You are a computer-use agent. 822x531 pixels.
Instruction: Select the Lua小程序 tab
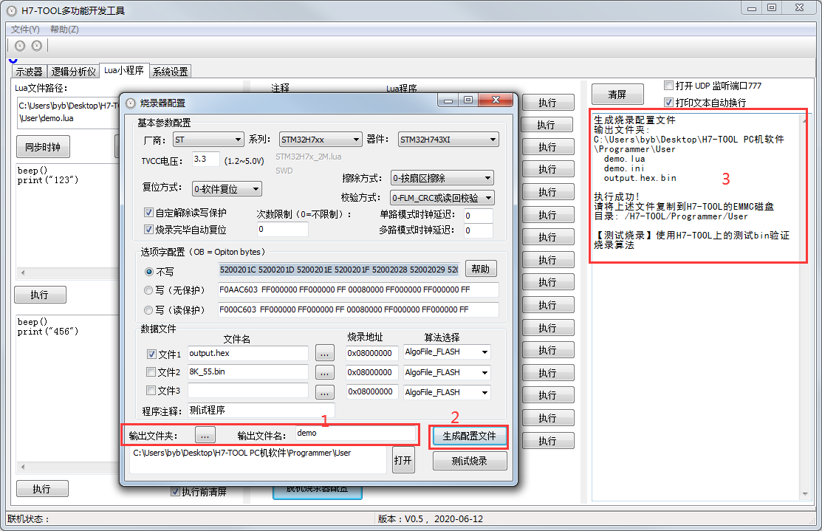[124, 70]
